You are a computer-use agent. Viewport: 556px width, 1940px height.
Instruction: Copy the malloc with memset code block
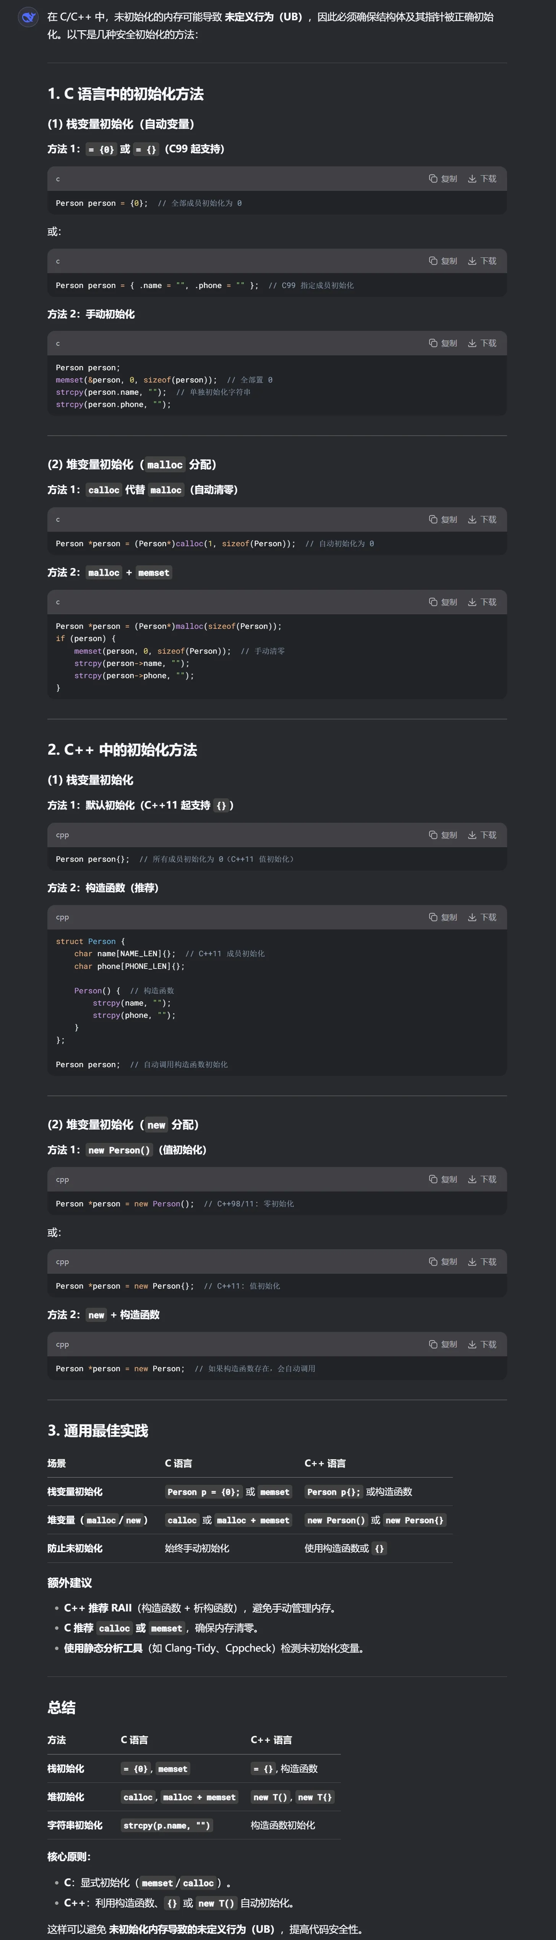tap(443, 602)
